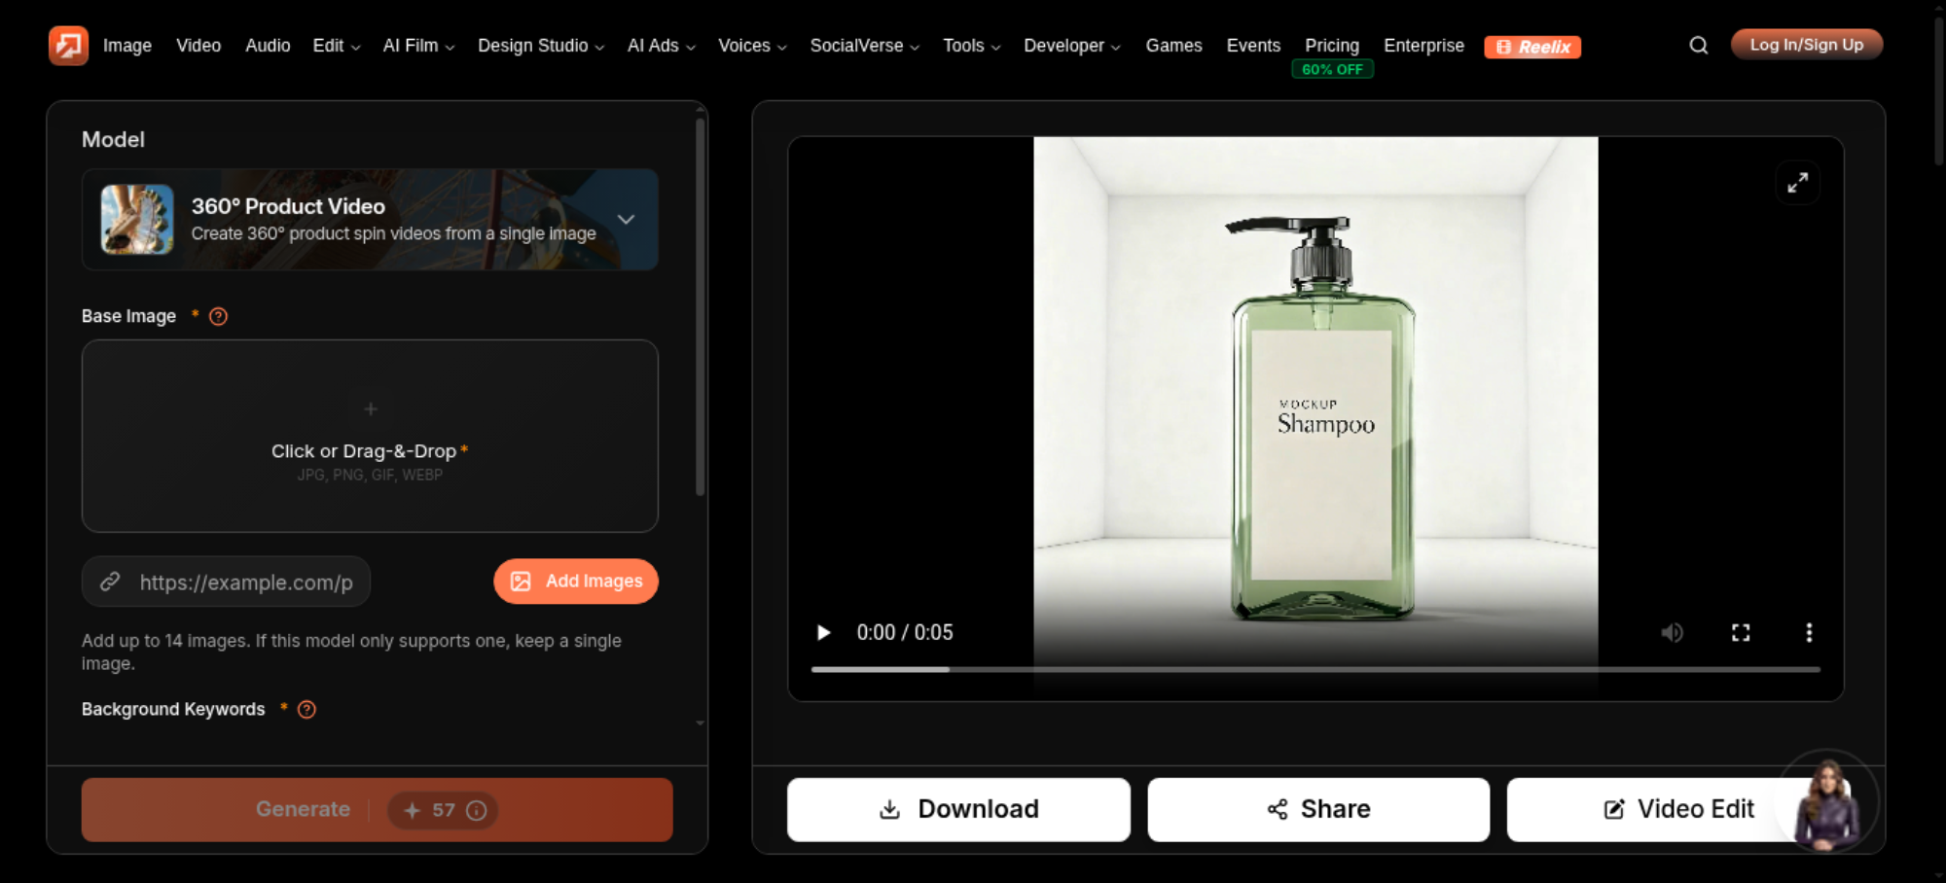1946x883 pixels.
Task: Open the AI Film dropdown menu
Action: click(x=418, y=46)
